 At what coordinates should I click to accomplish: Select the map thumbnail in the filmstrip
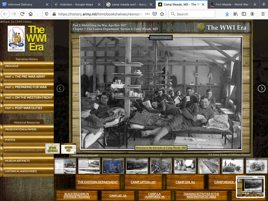(x=113, y=166)
